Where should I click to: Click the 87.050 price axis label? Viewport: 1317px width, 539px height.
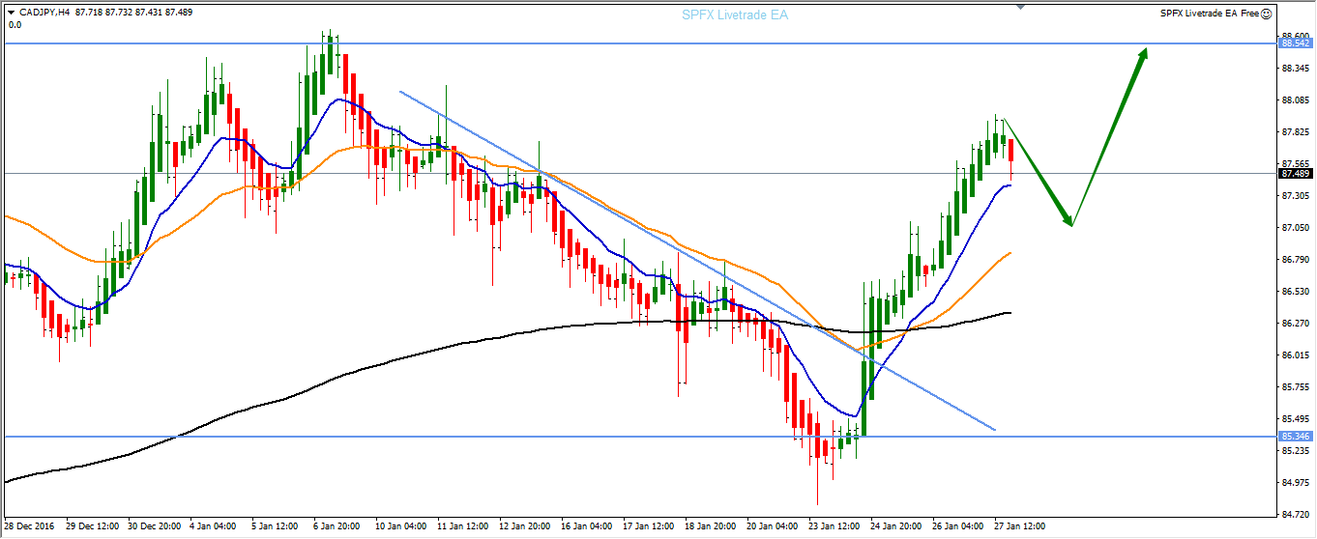coord(1294,228)
